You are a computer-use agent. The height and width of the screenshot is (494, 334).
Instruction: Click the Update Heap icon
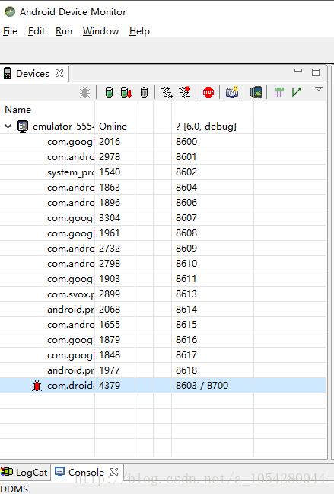(x=109, y=92)
